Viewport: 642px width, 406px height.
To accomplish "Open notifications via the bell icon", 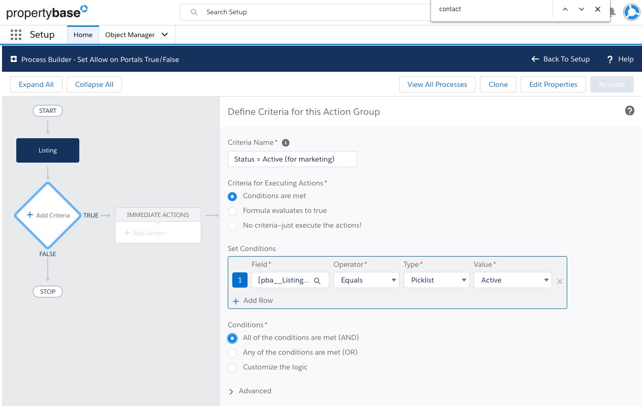I will 612,12.
